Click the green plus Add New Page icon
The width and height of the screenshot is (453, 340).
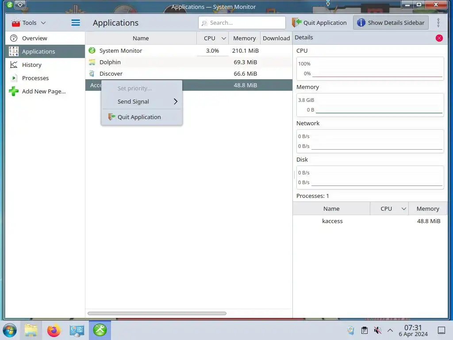(14, 91)
